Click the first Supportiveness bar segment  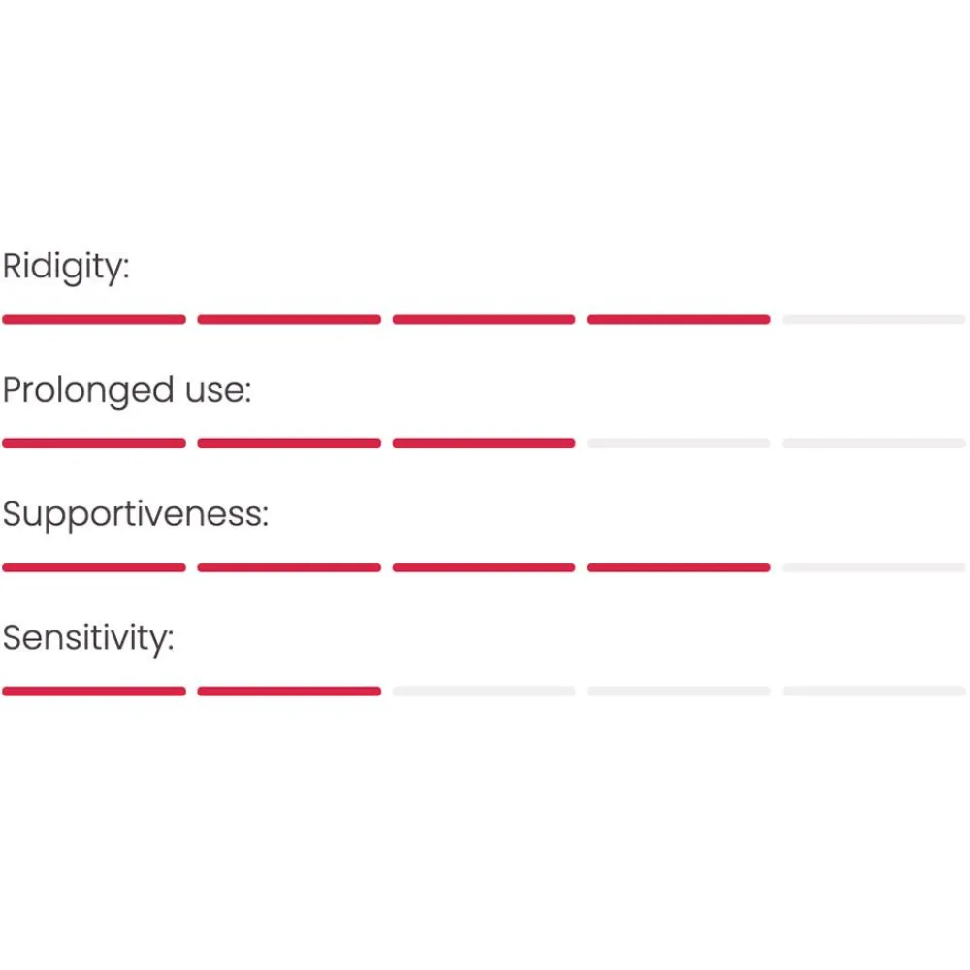[94, 566]
